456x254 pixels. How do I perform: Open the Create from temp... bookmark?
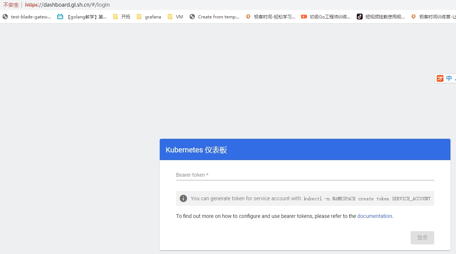click(215, 17)
